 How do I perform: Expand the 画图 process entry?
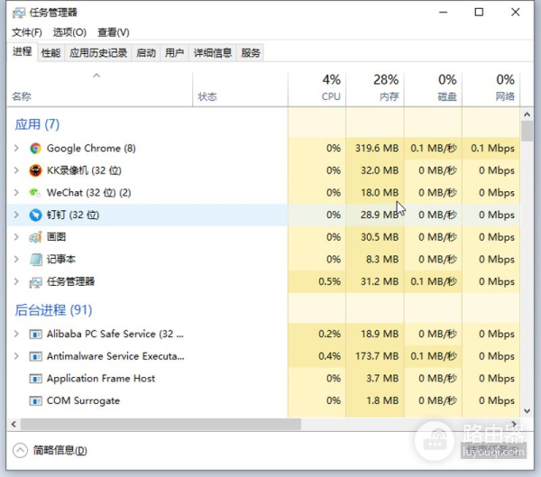pyautogui.click(x=16, y=237)
